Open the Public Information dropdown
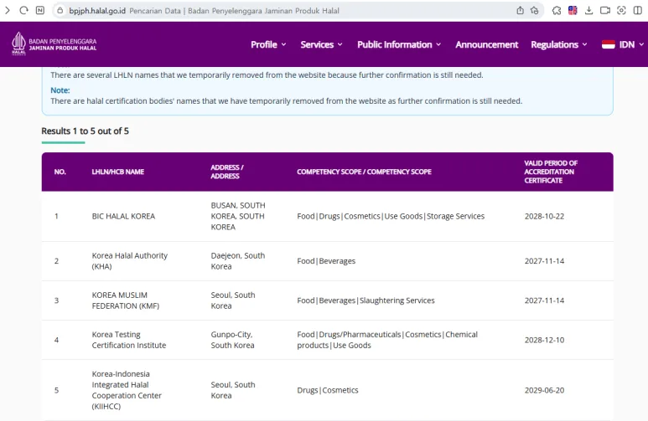 pyautogui.click(x=400, y=44)
